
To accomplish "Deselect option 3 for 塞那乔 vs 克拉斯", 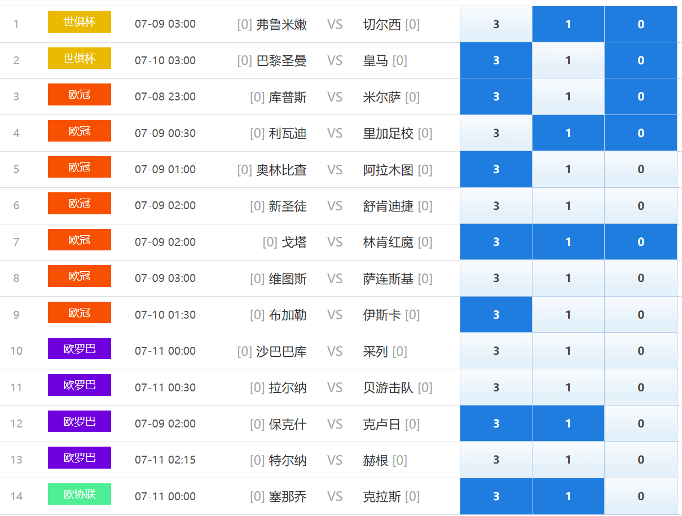I will point(496,496).
